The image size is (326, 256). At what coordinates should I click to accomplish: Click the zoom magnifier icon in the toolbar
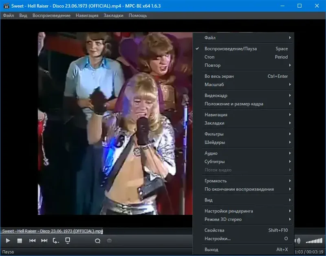97,241
